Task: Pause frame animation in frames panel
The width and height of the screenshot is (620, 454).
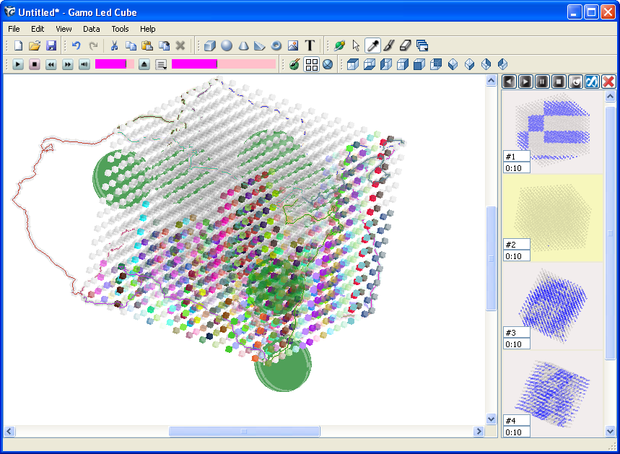Action: point(542,82)
